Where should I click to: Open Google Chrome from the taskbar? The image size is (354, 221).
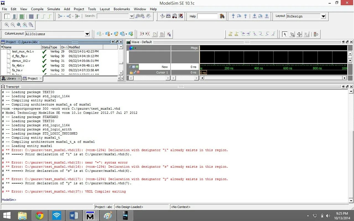[40, 215]
